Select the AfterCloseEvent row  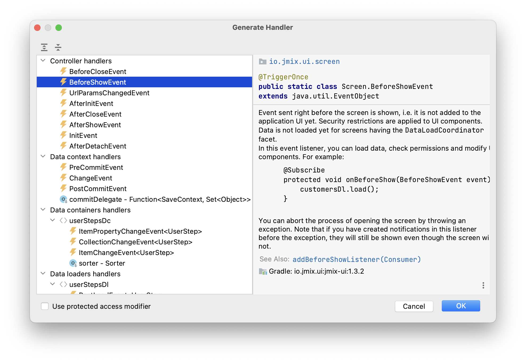coord(144,114)
